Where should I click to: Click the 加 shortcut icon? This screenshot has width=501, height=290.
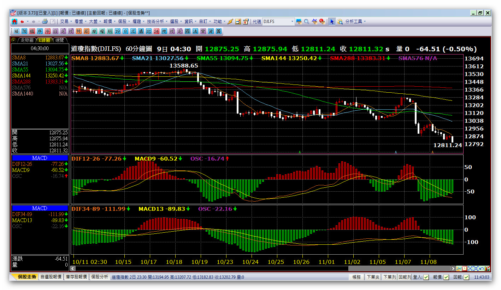click(x=24, y=31)
